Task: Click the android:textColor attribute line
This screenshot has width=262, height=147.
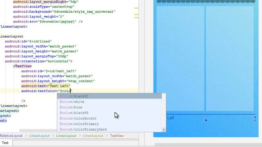Action: (x=46, y=91)
